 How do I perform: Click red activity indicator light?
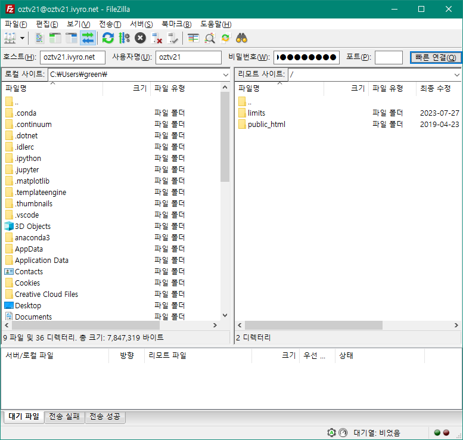[446, 433]
